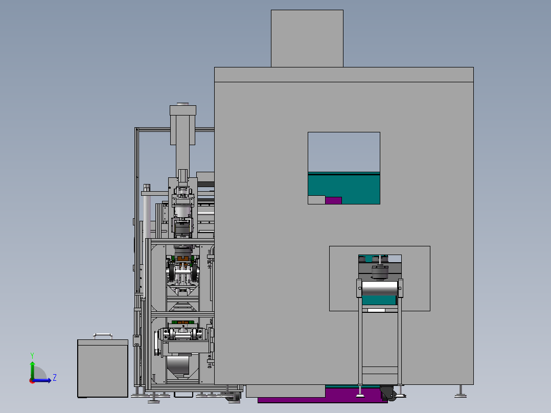
Task: Select the black caster wheel under the cart
Action: click(x=389, y=393)
